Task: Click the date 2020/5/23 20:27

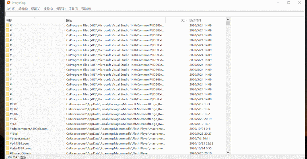Action: coord(201,134)
